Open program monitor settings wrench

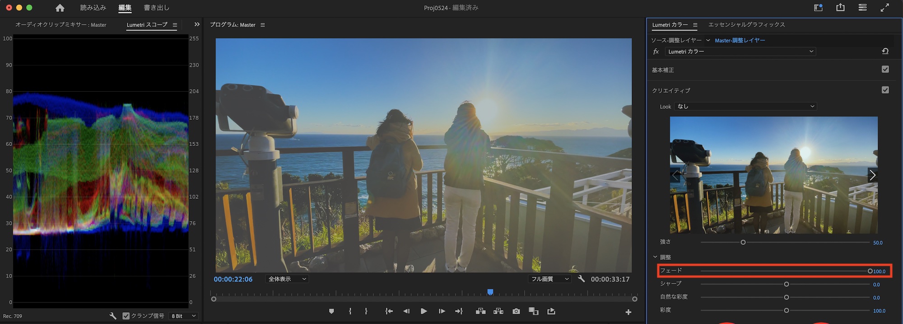[581, 279]
